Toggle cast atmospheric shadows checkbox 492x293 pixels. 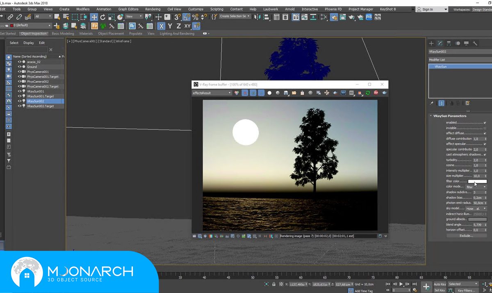coord(485,155)
